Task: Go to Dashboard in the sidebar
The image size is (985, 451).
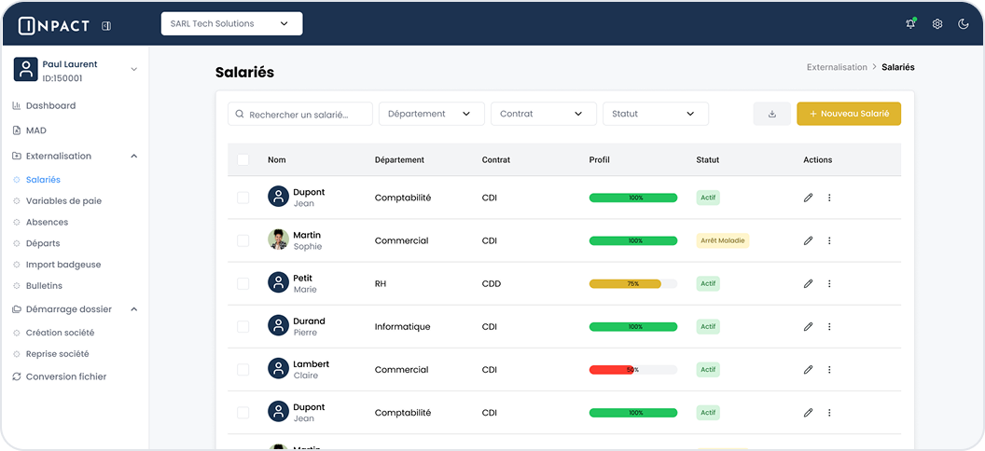Action: tap(50, 106)
